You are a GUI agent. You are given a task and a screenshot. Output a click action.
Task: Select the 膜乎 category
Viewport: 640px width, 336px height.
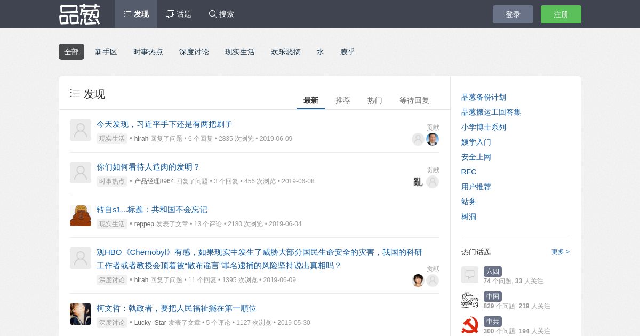pos(348,52)
